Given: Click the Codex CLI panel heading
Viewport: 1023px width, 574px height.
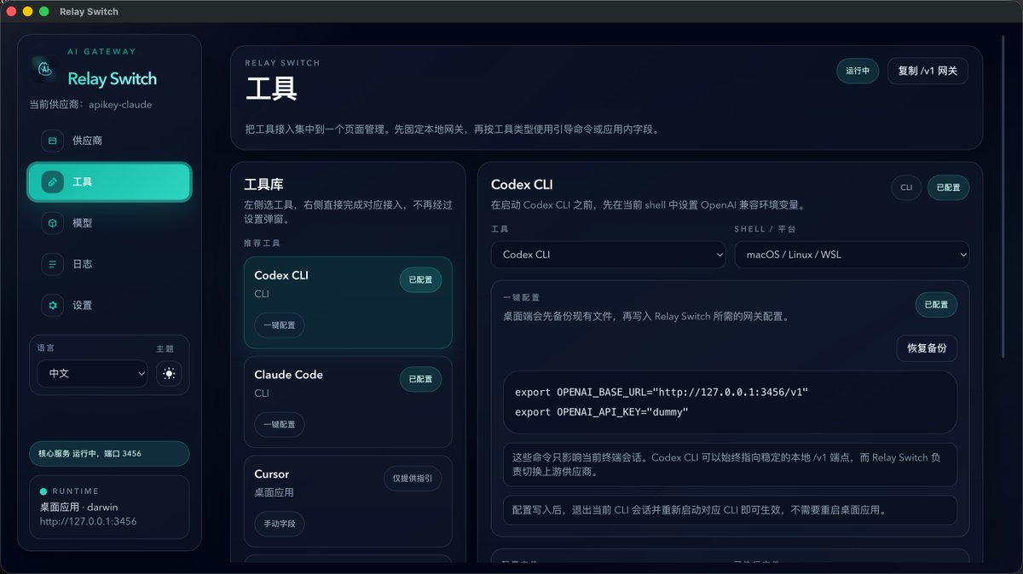Looking at the screenshot, I should tap(523, 185).
